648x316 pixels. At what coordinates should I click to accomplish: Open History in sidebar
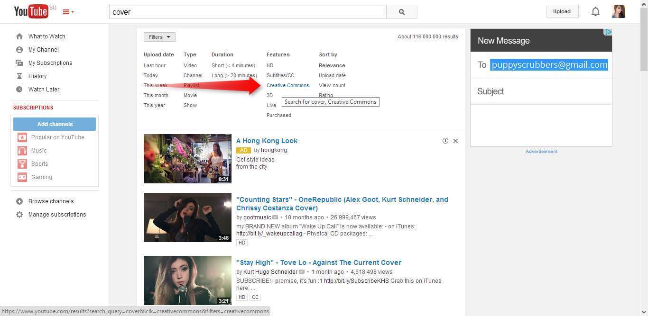point(37,76)
